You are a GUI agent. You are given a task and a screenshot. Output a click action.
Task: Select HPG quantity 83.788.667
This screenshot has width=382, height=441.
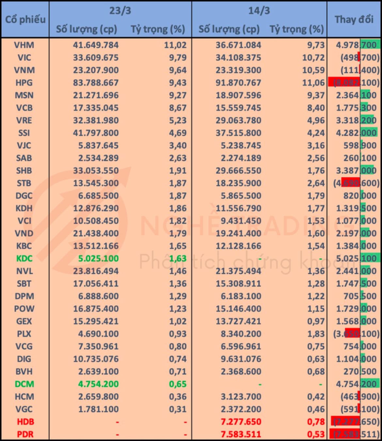[x=96, y=83]
